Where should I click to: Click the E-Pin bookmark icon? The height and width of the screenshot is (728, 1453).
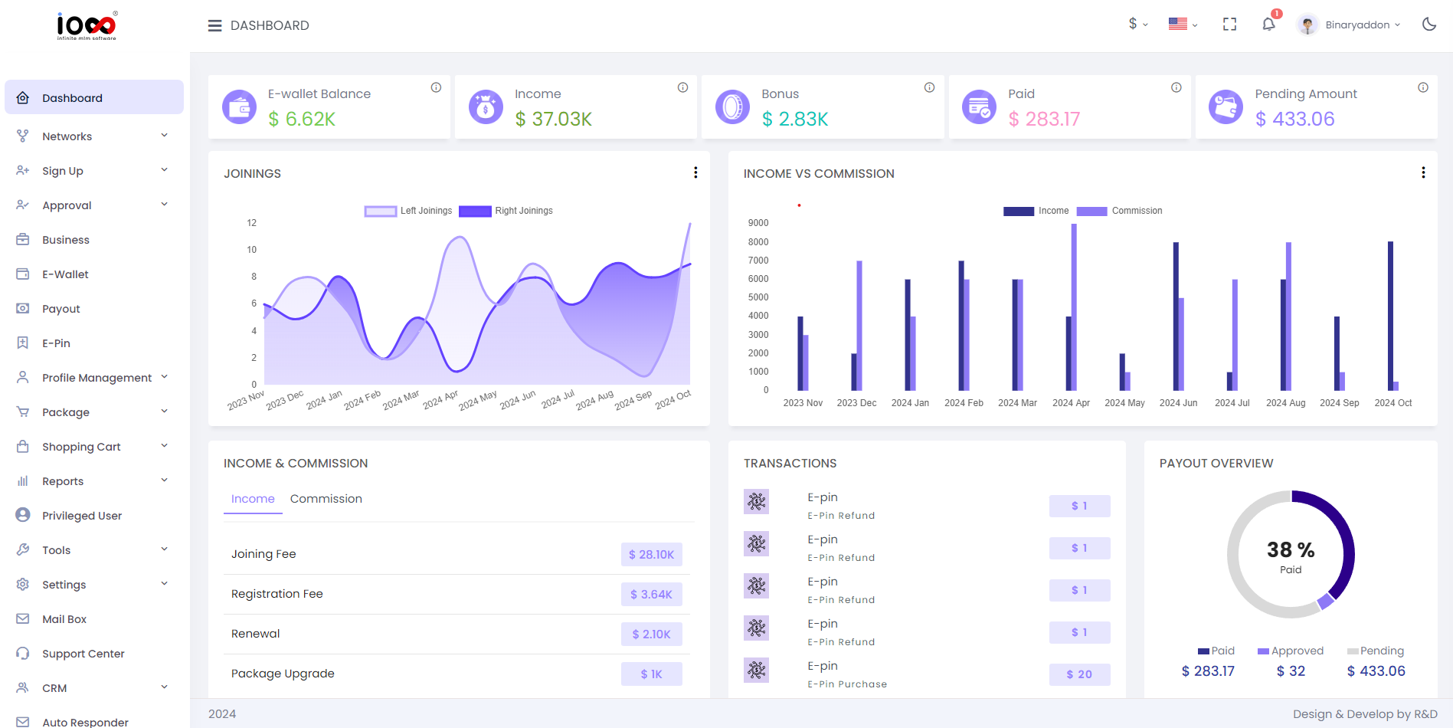23,343
